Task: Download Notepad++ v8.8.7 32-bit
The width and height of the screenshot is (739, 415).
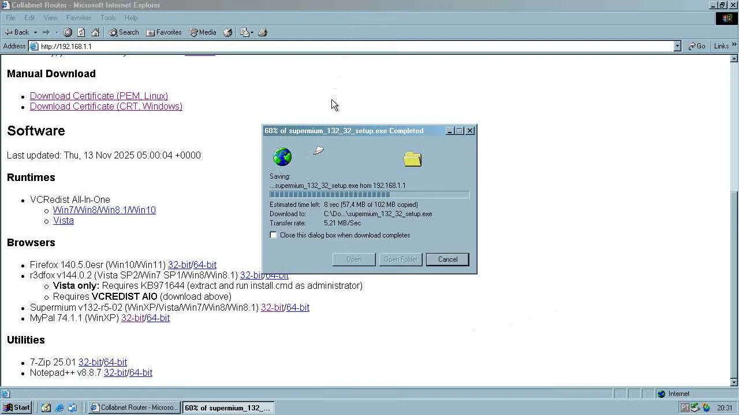Action: [115, 372]
